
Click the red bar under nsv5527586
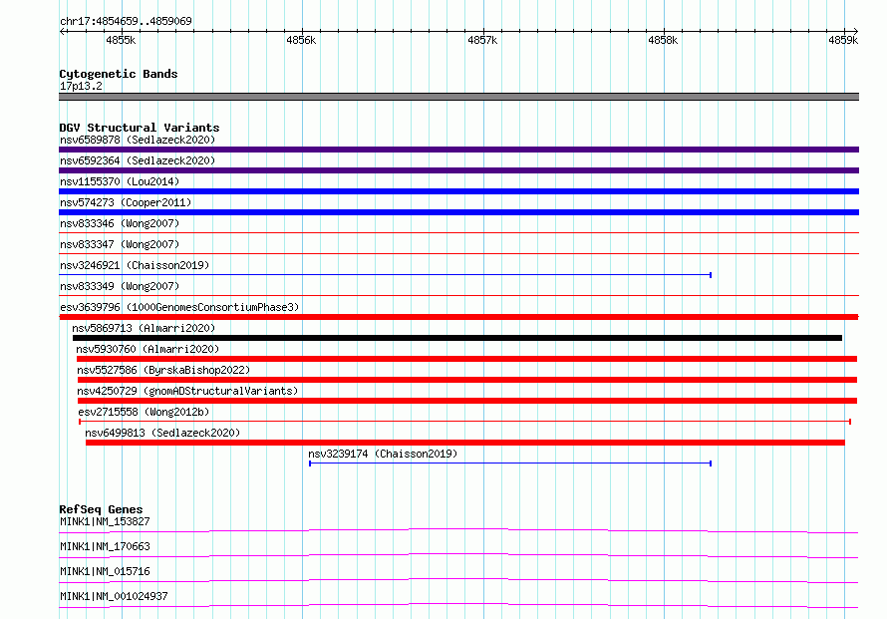[x=467, y=380]
